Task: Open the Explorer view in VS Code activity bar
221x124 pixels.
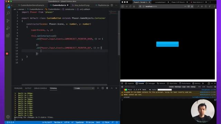Action: [8, 6]
